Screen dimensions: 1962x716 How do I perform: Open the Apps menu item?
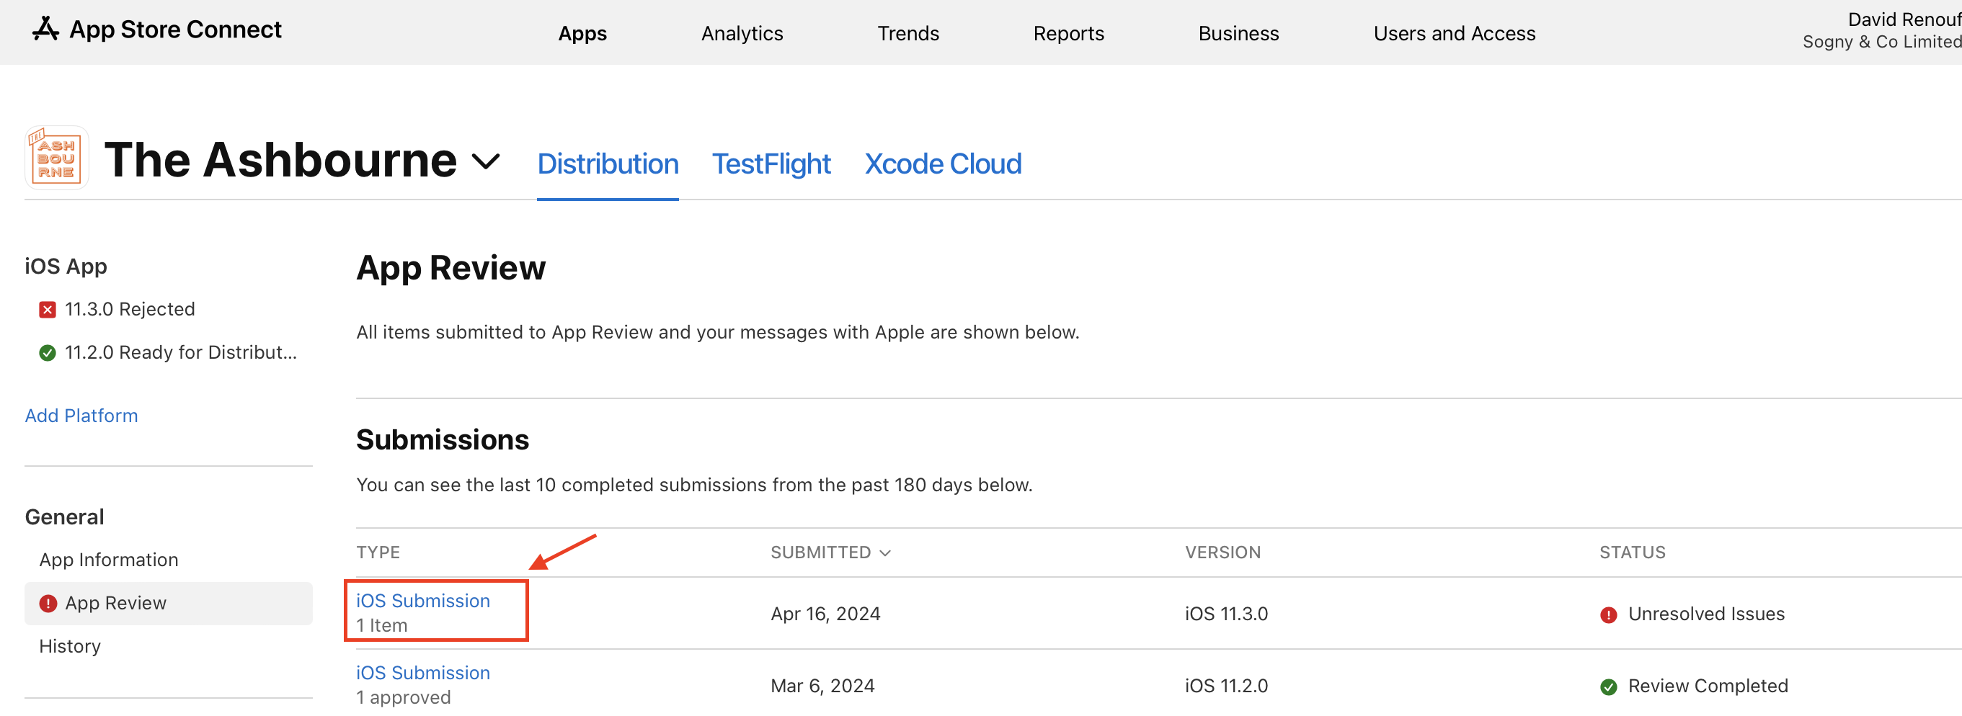[582, 33]
